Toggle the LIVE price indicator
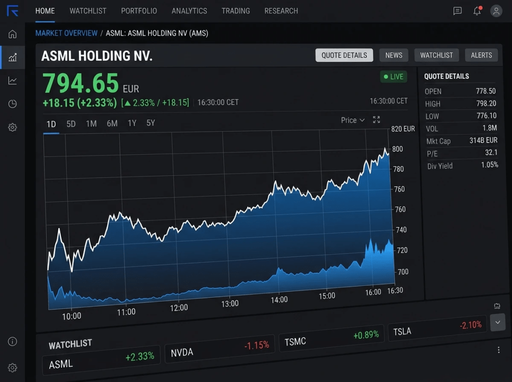Screen dimensions: 512x382 click(393, 76)
